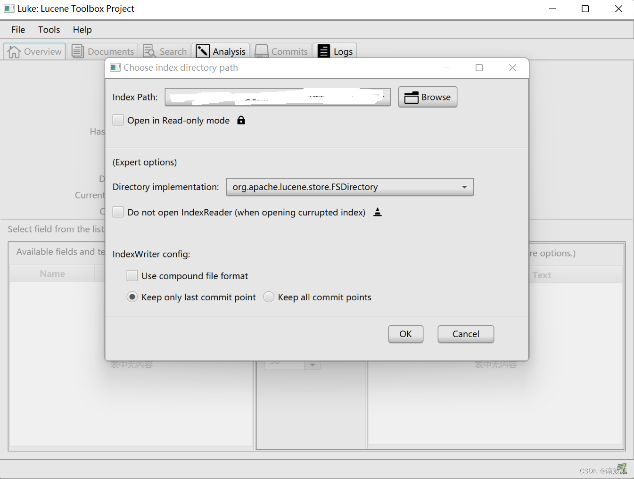Click the Luke app icon in main title bar
634x479 pixels.
point(9,8)
